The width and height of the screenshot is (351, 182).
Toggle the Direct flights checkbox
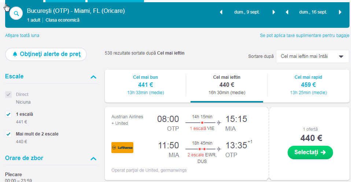[8, 94]
